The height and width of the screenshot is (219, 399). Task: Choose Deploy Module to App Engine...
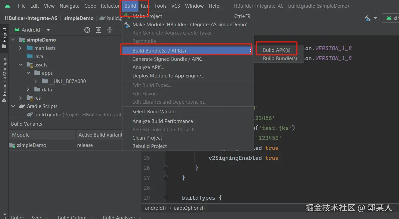(x=188, y=76)
